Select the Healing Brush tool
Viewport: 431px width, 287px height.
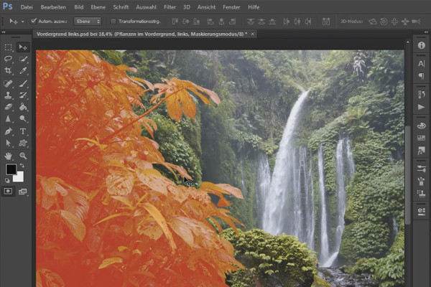tap(8, 83)
